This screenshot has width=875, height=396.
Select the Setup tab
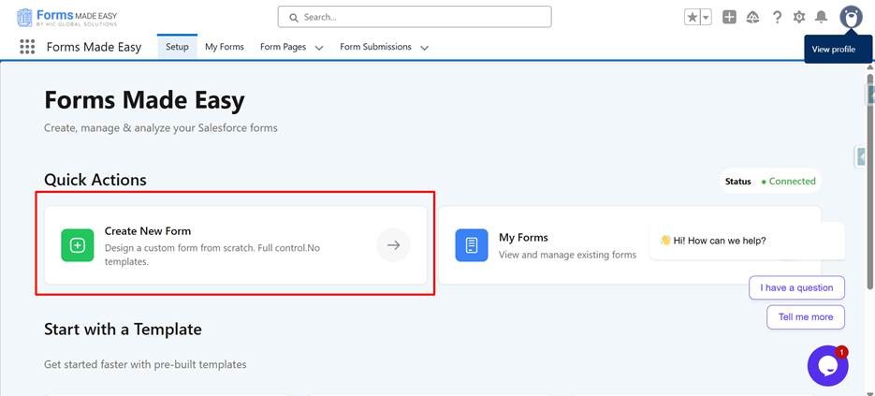point(177,47)
